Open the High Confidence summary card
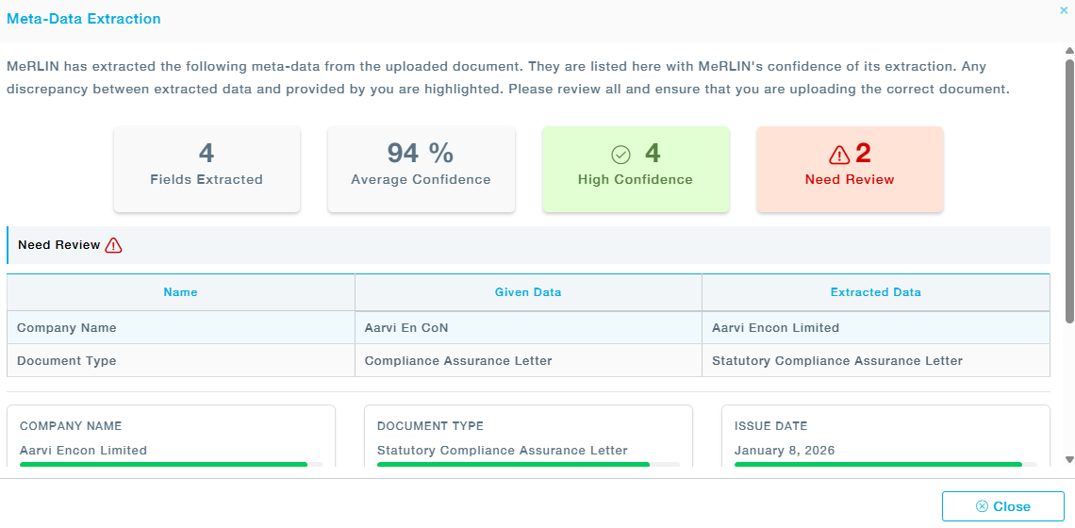1075x528 pixels. coord(636,169)
